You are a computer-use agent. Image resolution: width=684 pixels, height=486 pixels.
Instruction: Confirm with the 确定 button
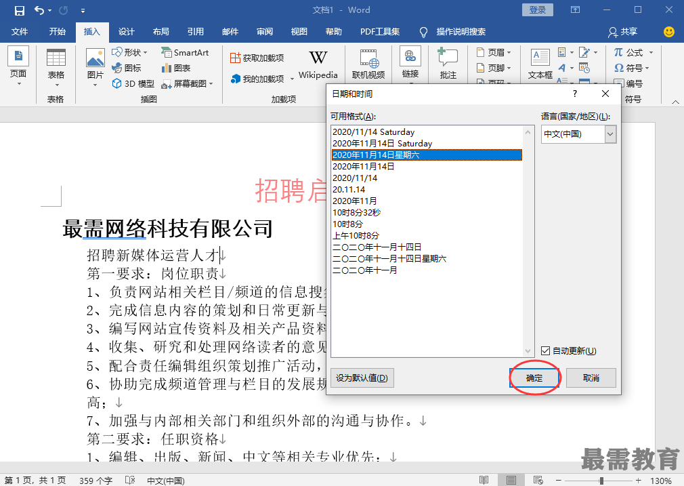pos(534,378)
